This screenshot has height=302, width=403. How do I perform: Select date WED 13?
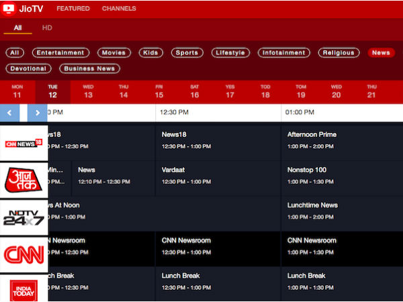(88, 92)
